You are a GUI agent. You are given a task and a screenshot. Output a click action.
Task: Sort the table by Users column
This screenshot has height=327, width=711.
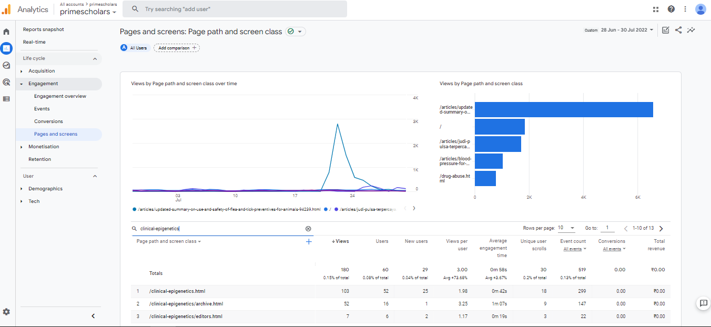tap(382, 241)
